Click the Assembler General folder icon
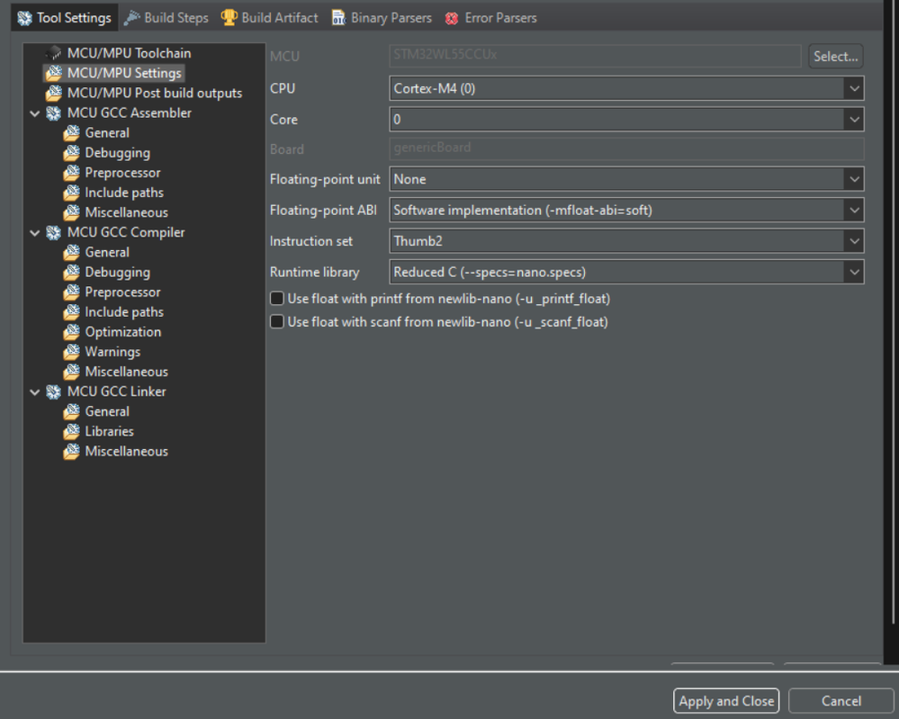The width and height of the screenshot is (899, 719). [72, 133]
